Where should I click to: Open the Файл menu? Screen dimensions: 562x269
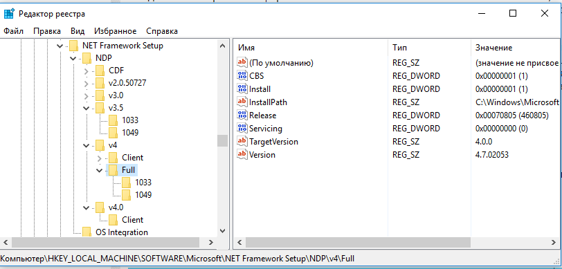(x=14, y=31)
